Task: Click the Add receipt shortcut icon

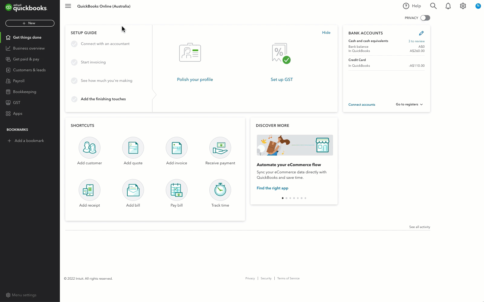Action: (90, 190)
